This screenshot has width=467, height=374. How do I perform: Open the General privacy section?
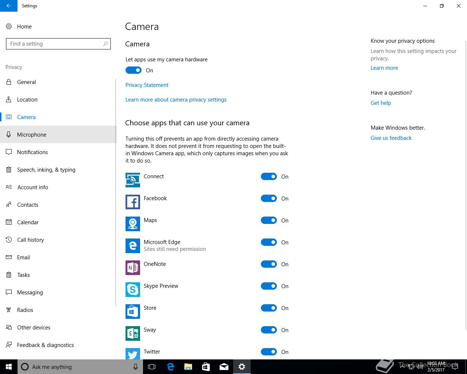tap(58, 82)
